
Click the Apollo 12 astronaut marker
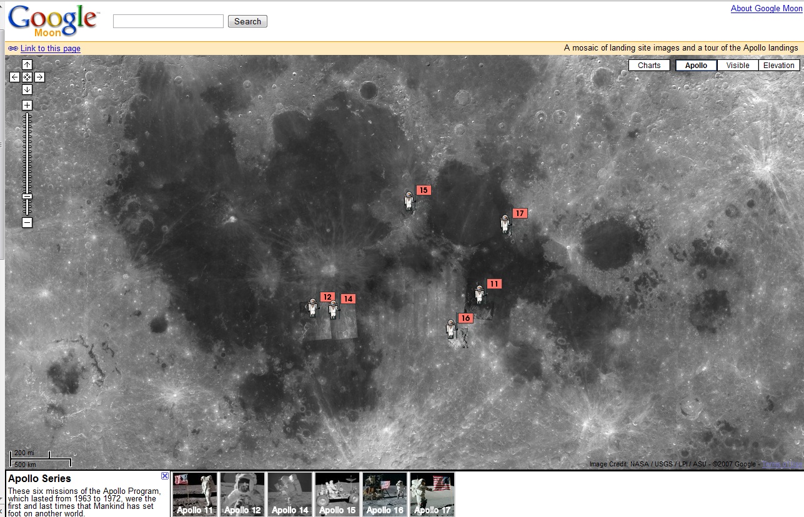pyautogui.click(x=312, y=307)
